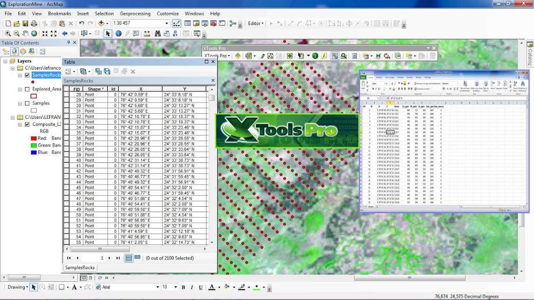This screenshot has height=300, width=534.
Task: Click the Blue band color swatch
Action: coord(34,152)
